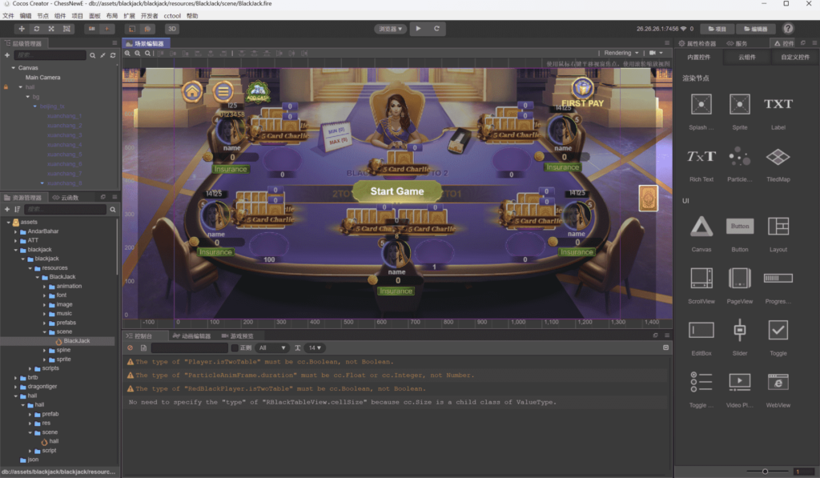This screenshot has width=820, height=478.
Task: Pick the ScrollView UI control icon
Action: (x=701, y=278)
